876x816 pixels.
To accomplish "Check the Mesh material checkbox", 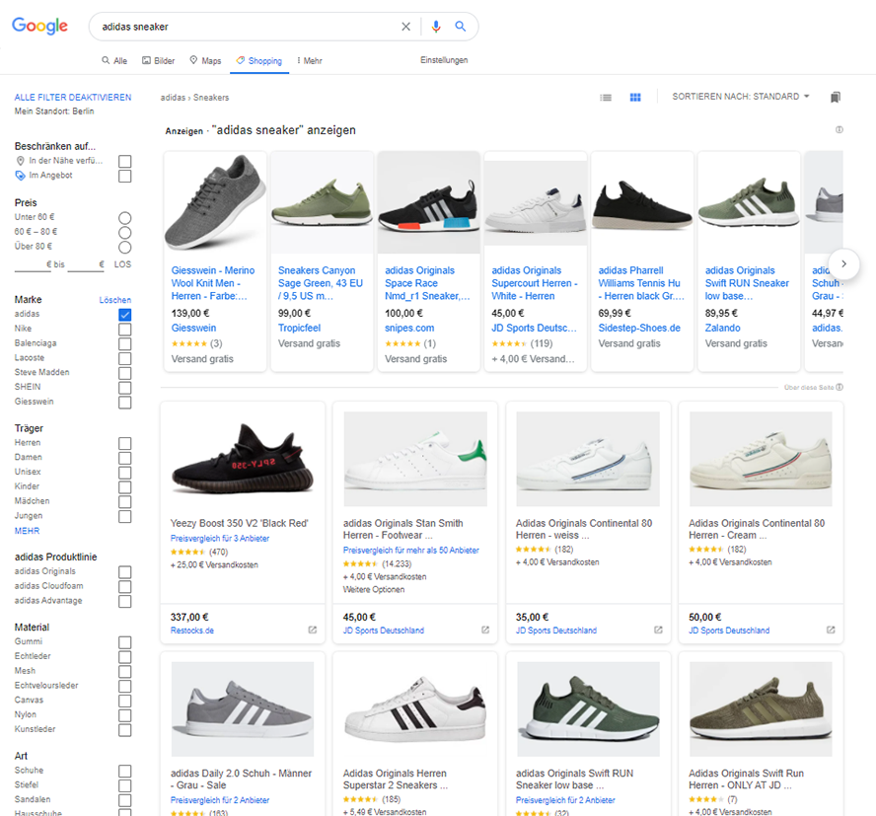I will (x=125, y=671).
